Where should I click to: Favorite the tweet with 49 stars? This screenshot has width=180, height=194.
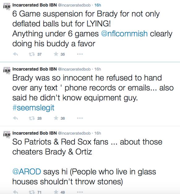point(56,192)
